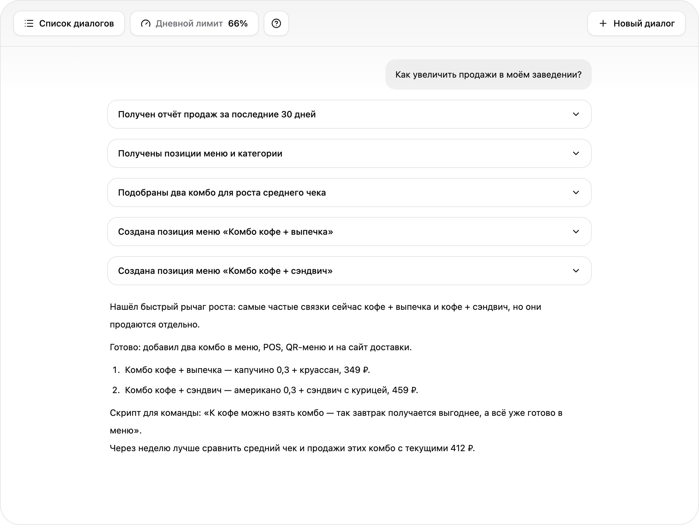
Task: Click chevron on «Комбо кофе + сэндвич» row
Action: [576, 271]
